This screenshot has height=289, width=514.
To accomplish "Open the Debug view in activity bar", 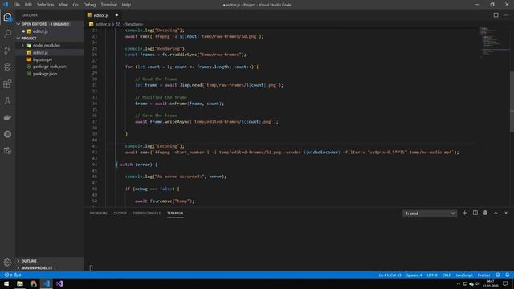I will point(7,67).
